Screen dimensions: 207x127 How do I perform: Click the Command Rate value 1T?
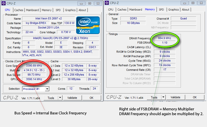[x=165, y=70]
